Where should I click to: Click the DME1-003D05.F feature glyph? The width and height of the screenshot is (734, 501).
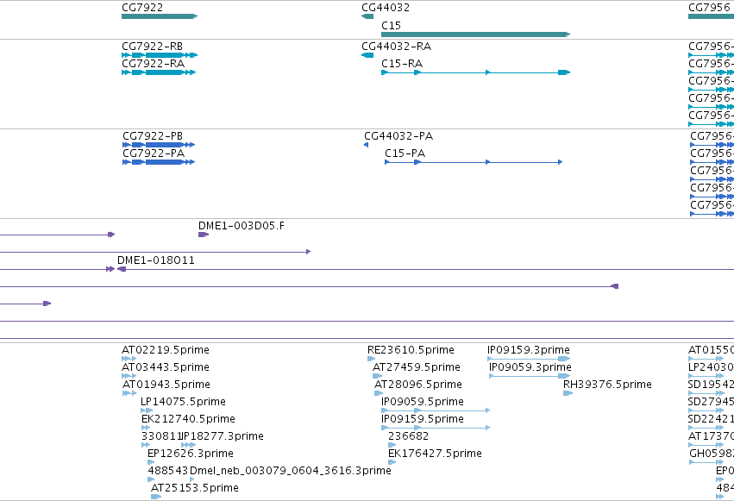(204, 235)
